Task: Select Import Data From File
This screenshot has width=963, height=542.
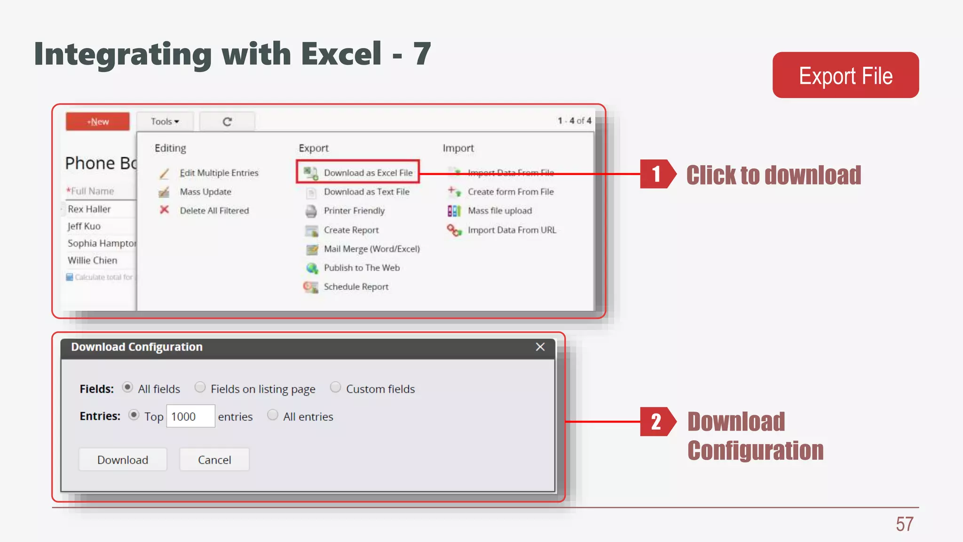Action: 511,173
